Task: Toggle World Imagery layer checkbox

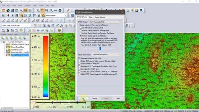Action: pos(7,50)
